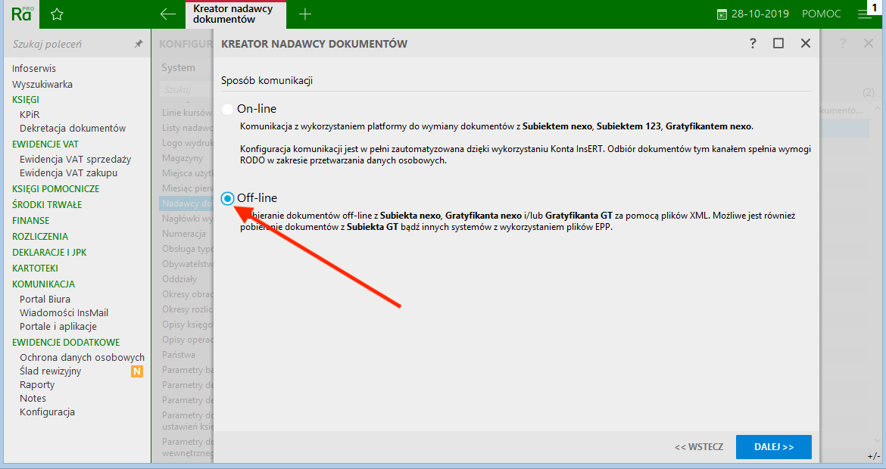Image resolution: width=886 pixels, height=469 pixels.
Task: Collapse the KOMUNIKACJA sidebar section
Action: [x=43, y=284]
